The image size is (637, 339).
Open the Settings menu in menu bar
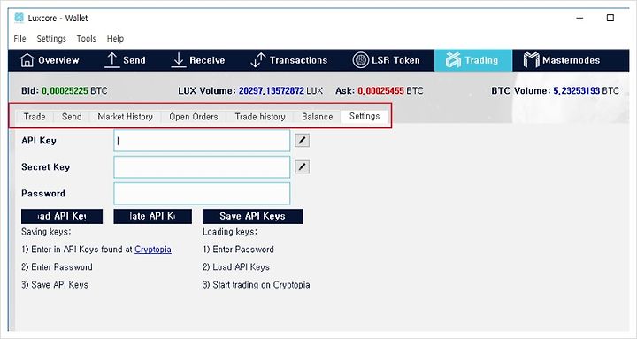click(51, 39)
